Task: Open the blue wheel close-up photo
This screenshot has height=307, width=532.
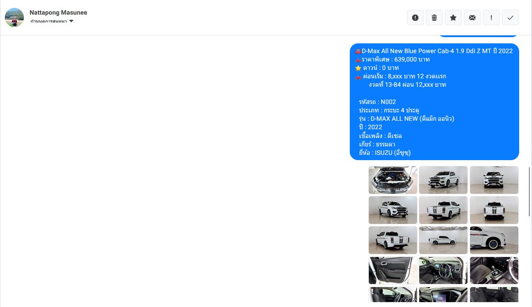Action: 494,240
